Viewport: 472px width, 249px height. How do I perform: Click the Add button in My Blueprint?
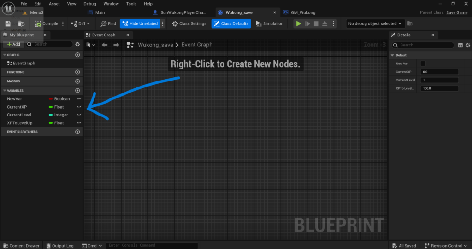click(x=13, y=44)
